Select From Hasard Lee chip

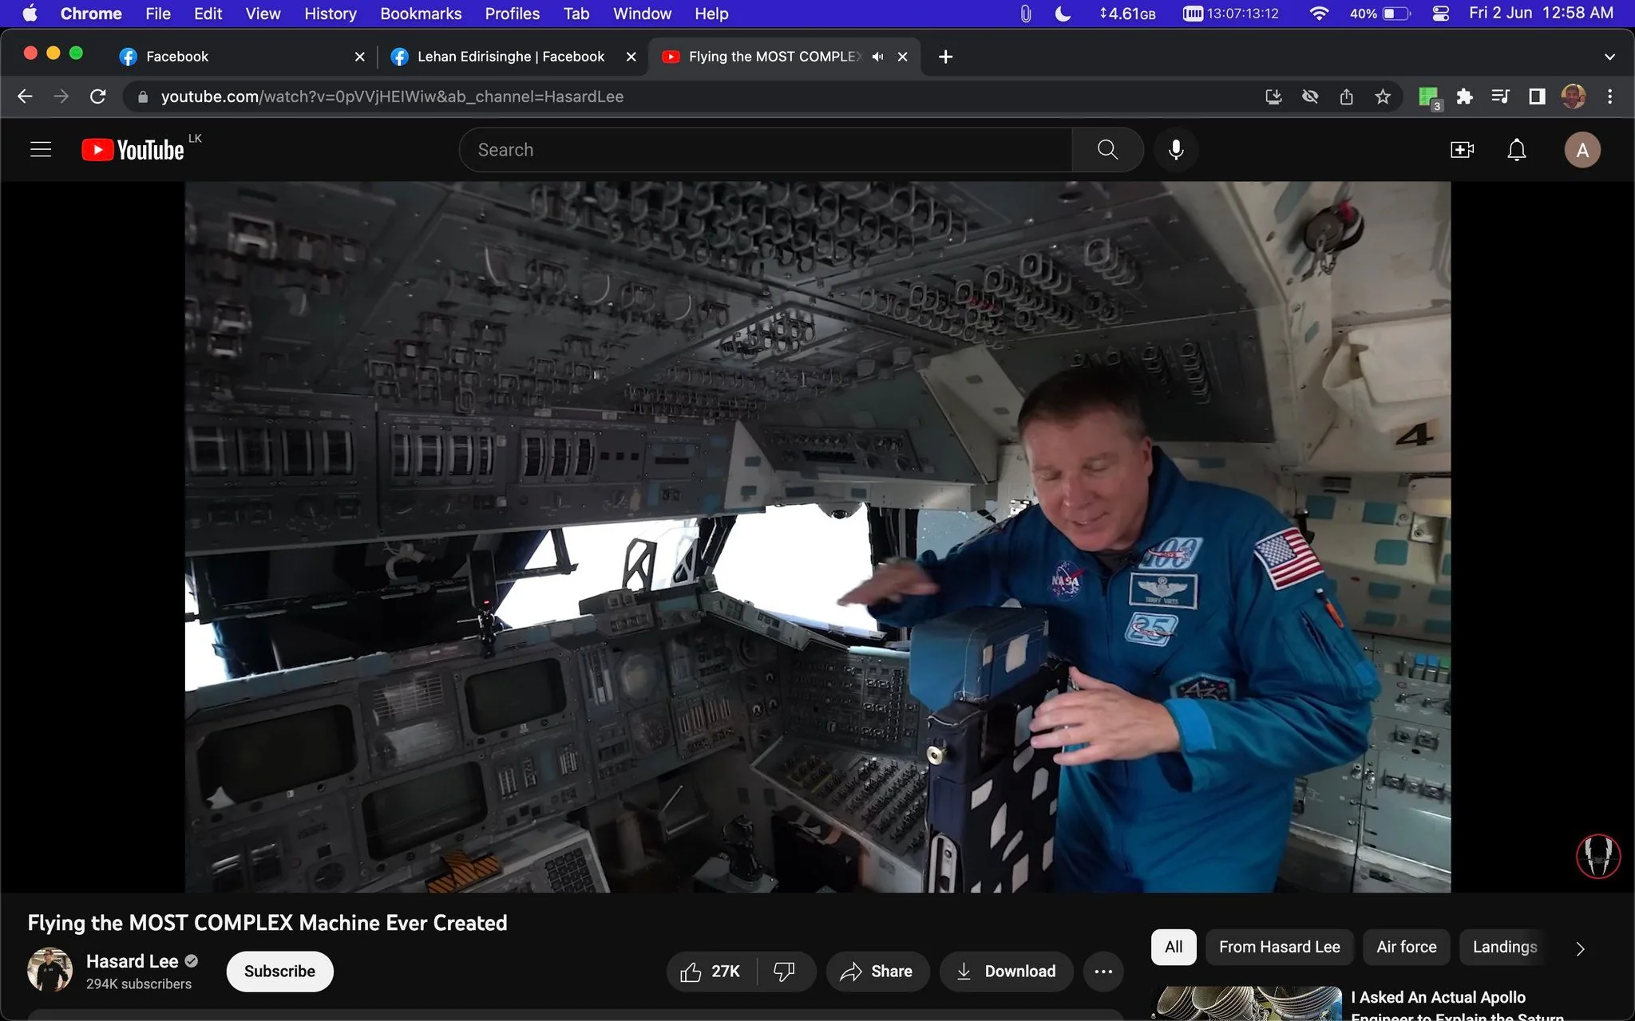(x=1280, y=947)
